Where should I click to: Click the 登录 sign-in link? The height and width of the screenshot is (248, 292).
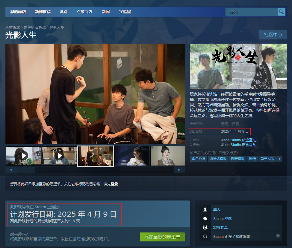click(114, 184)
